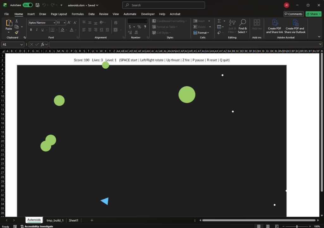
Task: Switch to the tmp_build_1 sheet tab
Action: pyautogui.click(x=55, y=220)
